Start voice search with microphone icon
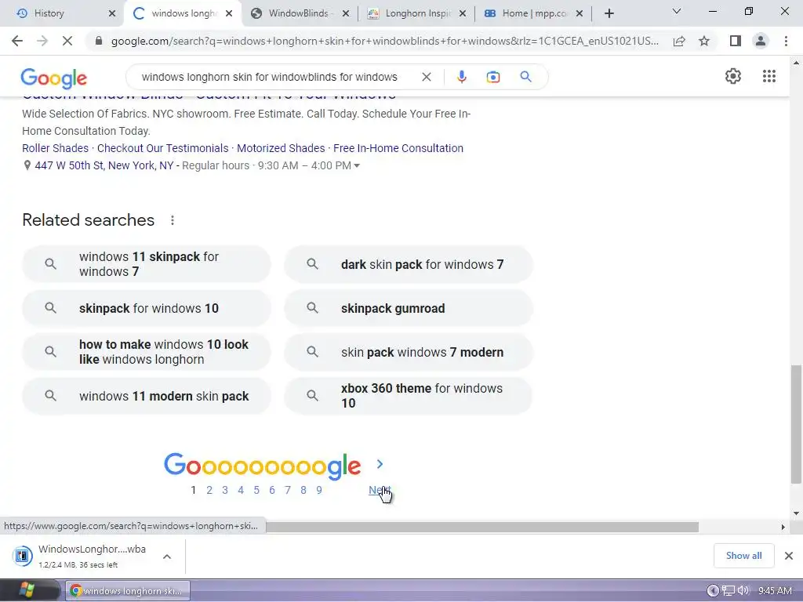Image resolution: width=803 pixels, height=602 pixels. [461, 77]
